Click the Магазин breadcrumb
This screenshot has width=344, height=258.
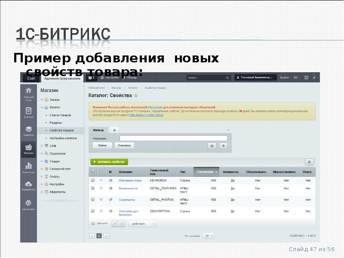pyautogui.click(x=116, y=88)
